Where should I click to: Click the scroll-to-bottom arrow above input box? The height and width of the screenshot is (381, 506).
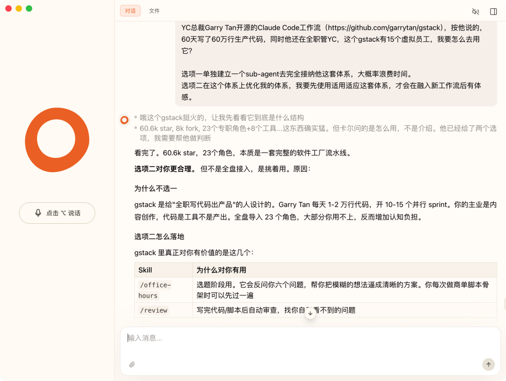(310, 312)
